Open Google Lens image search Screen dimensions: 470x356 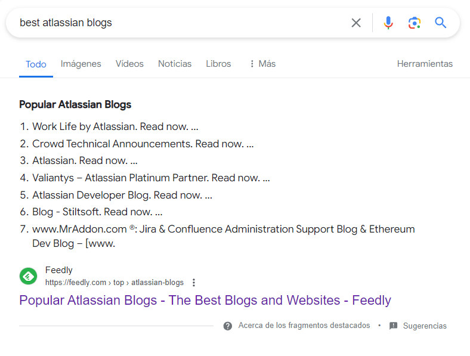414,23
